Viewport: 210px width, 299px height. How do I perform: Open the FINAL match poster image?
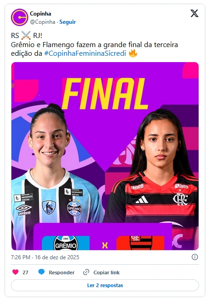click(105, 156)
